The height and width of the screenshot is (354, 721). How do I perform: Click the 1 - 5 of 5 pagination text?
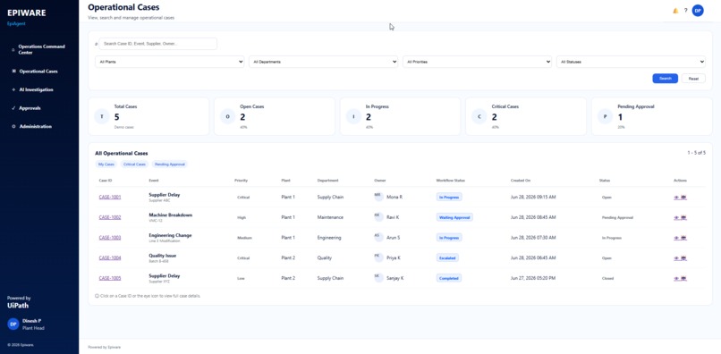pyautogui.click(x=697, y=153)
